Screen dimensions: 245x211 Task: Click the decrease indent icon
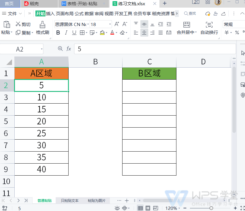tap(161, 24)
